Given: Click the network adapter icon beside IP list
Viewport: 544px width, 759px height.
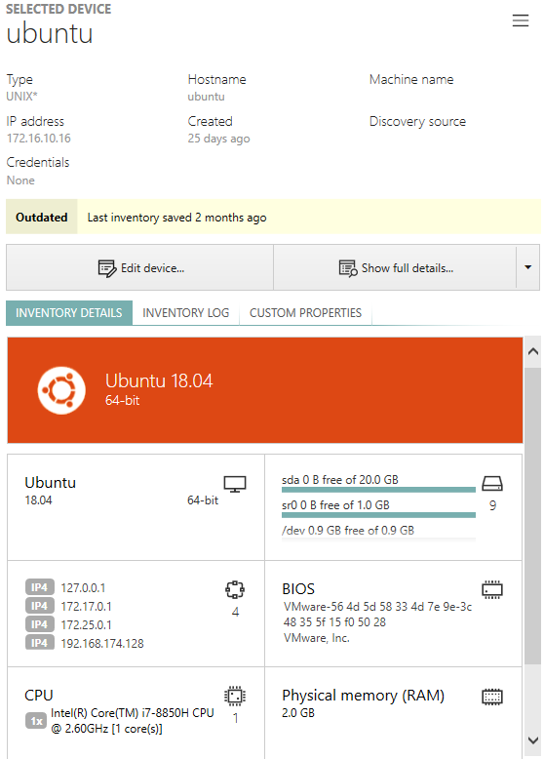Looking at the screenshot, I should pyautogui.click(x=235, y=589).
